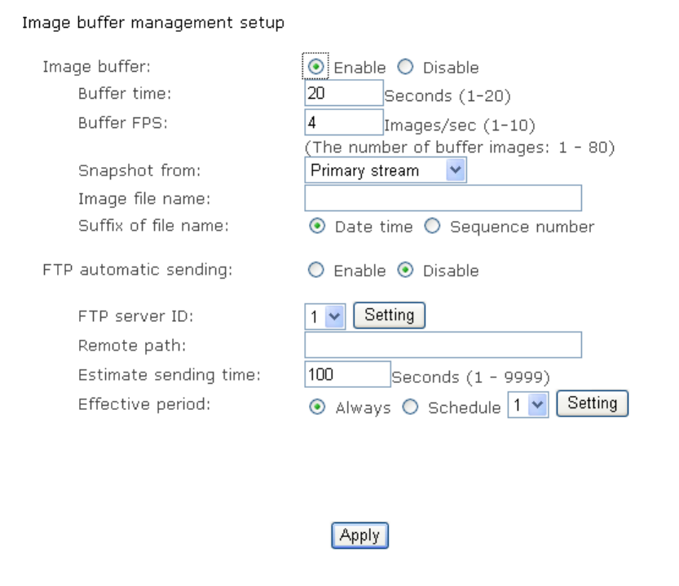Click the Apply button
This screenshot has height=586, width=679.
click(x=359, y=535)
